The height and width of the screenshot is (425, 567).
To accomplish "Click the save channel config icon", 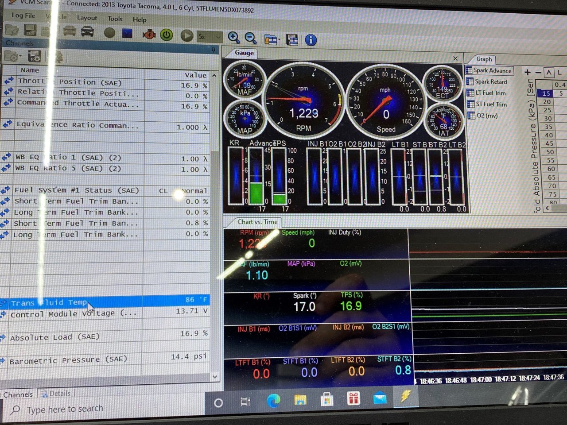I will (34, 57).
